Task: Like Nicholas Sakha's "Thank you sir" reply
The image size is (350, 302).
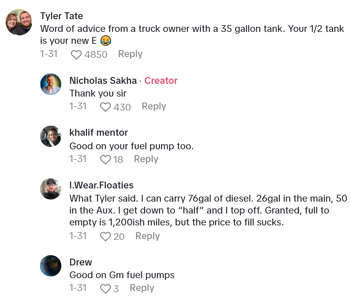Action: point(105,107)
